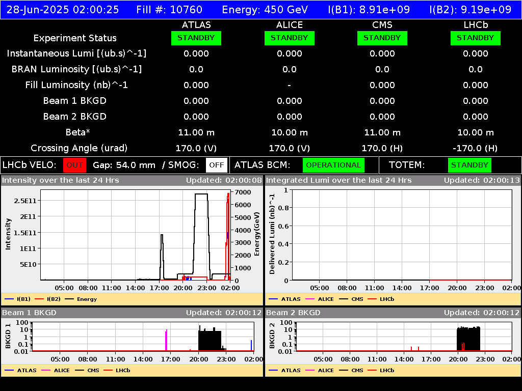This screenshot has width=522, height=391.
Task: Click the CMS Beta* value 11.00 m
Action: coord(382,133)
